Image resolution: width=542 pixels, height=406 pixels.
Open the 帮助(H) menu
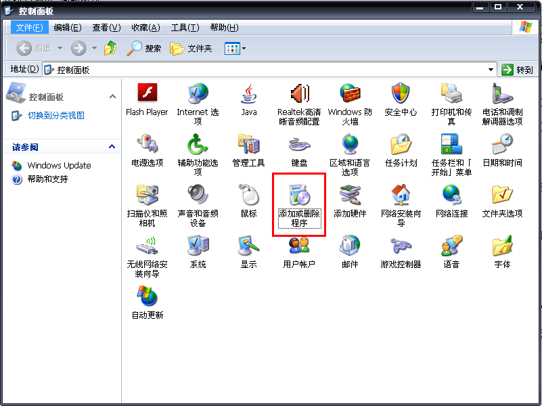pos(224,27)
